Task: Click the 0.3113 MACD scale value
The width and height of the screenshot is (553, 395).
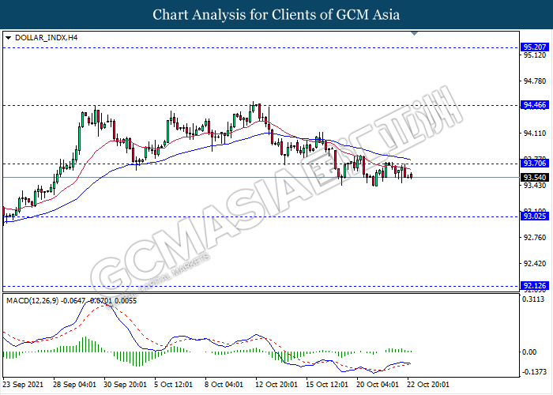Action: (533, 299)
